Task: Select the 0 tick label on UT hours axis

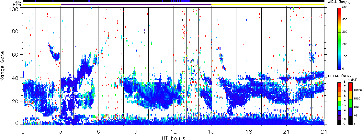Action: pos(23,132)
